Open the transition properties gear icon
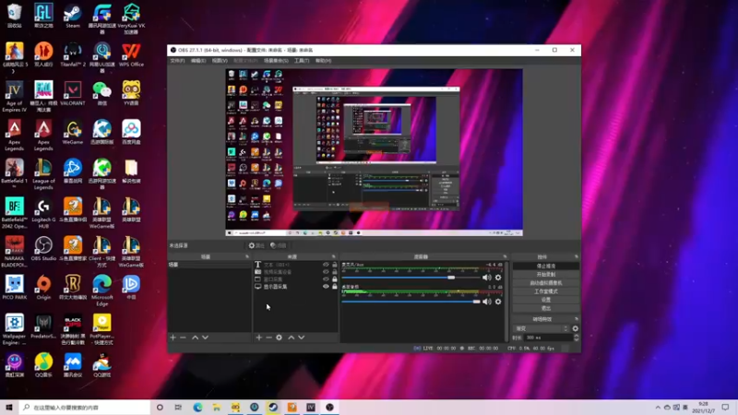738x415 pixels. click(x=575, y=328)
